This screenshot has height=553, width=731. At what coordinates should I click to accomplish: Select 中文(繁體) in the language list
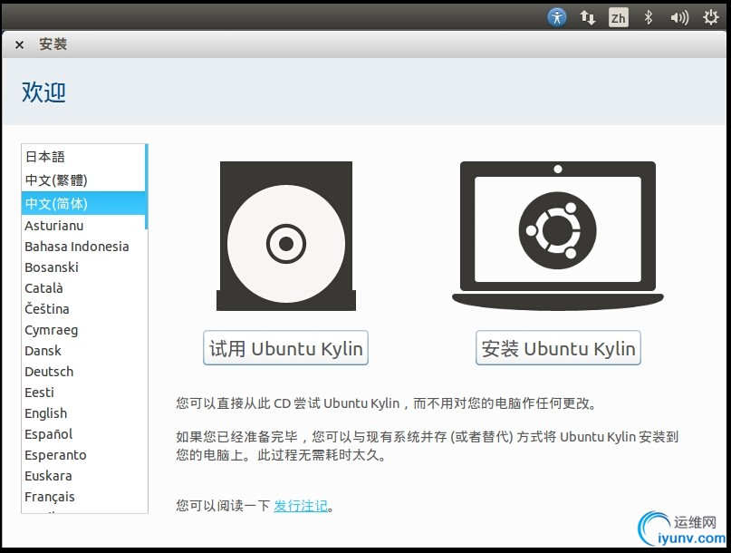click(x=83, y=180)
